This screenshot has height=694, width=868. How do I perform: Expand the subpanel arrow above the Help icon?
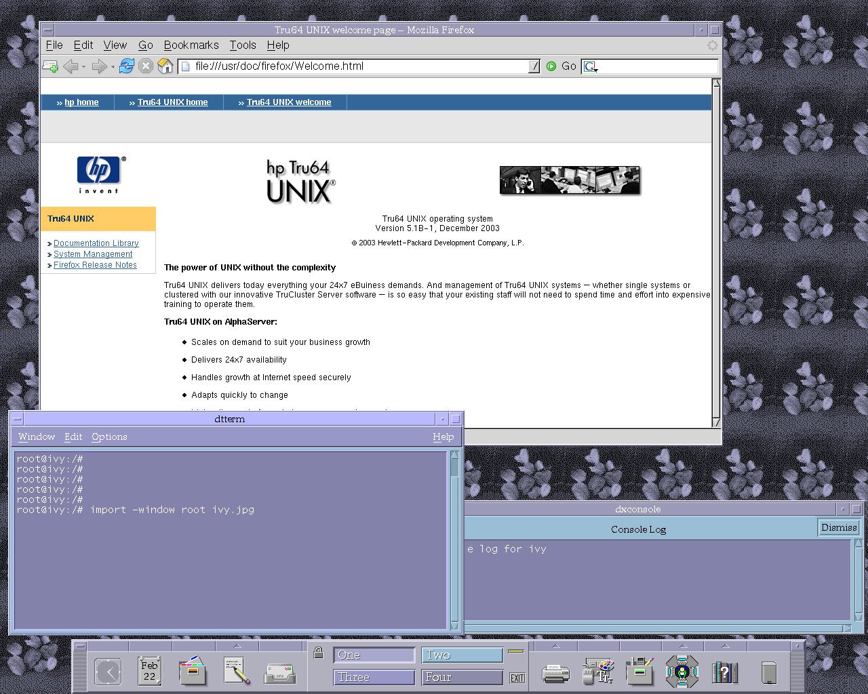[725, 646]
